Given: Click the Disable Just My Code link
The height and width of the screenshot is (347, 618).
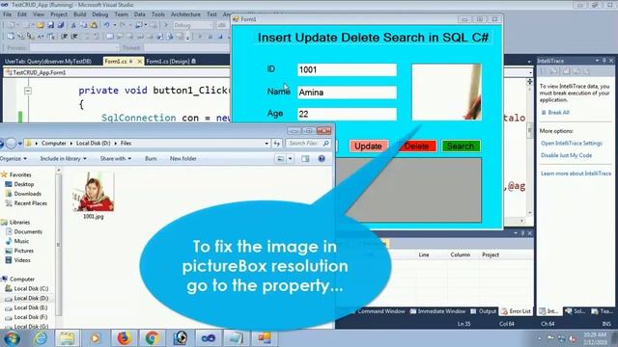Looking at the screenshot, I should [566, 155].
